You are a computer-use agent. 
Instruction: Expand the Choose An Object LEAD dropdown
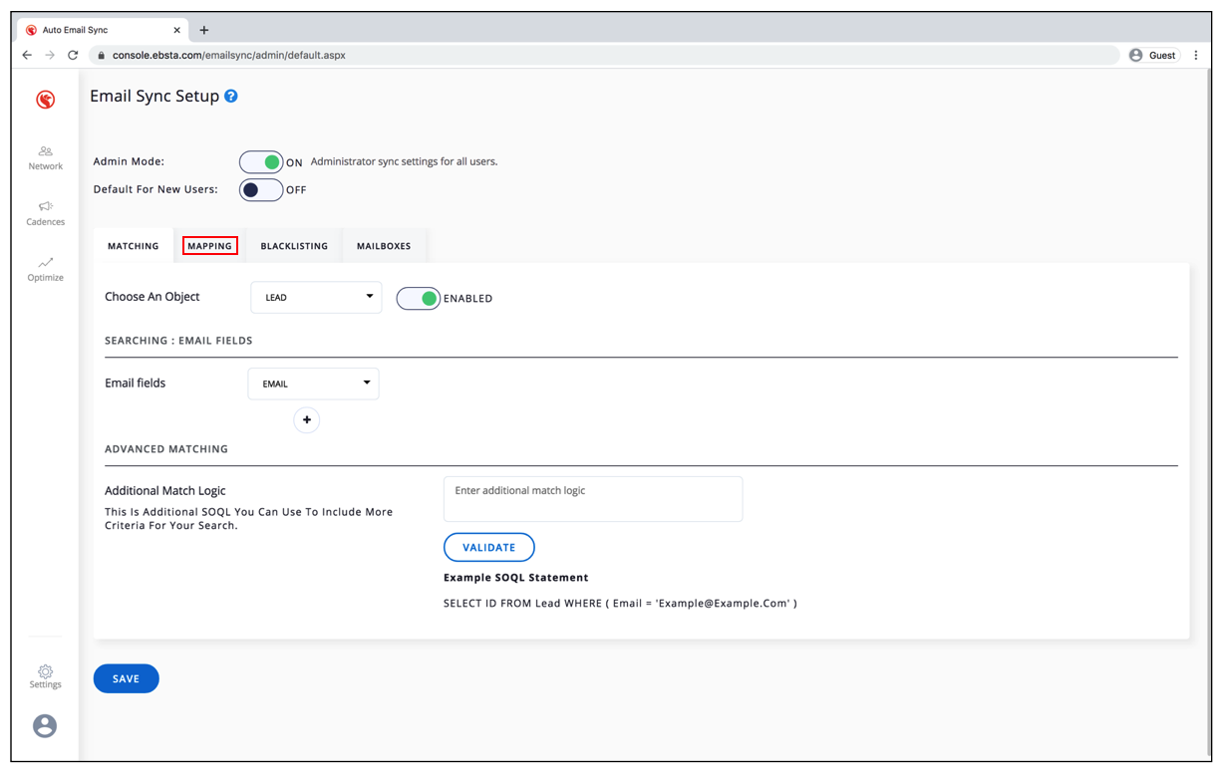point(316,297)
